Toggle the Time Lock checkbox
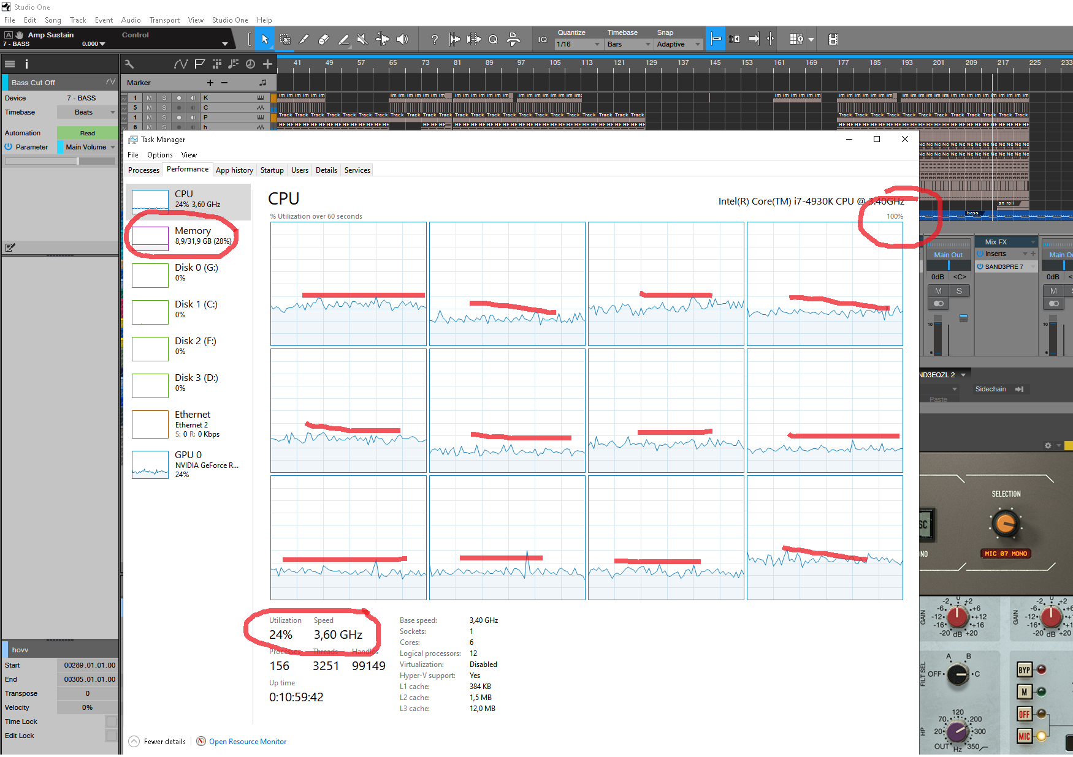The image size is (1073, 757). (111, 721)
